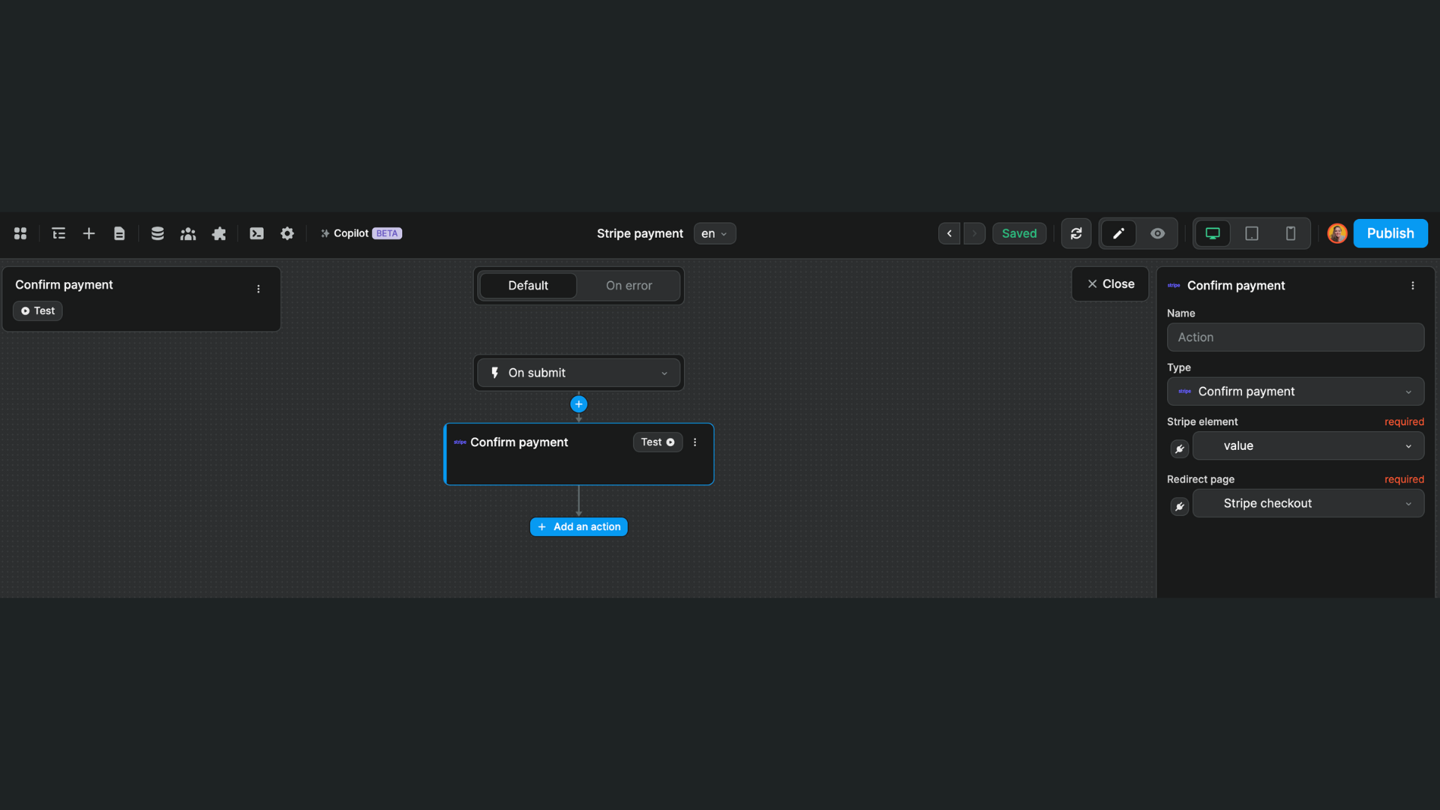Click the undo back arrow
The height and width of the screenshot is (810, 1440).
pos(949,233)
